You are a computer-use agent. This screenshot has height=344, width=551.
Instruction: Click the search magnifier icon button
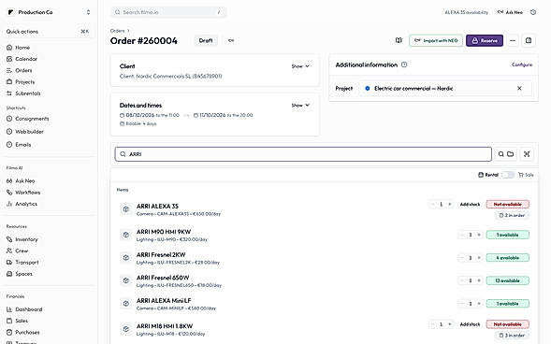click(x=501, y=154)
